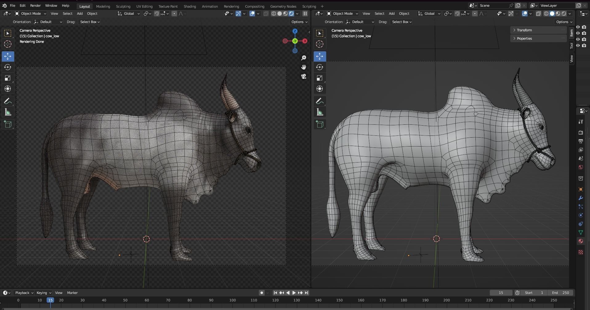Screen dimensions: 590x310
Task: Open the Object Constraints tab
Action: click(581, 224)
